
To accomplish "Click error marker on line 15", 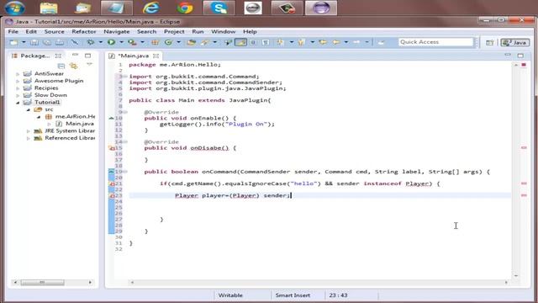I will [112, 148].
